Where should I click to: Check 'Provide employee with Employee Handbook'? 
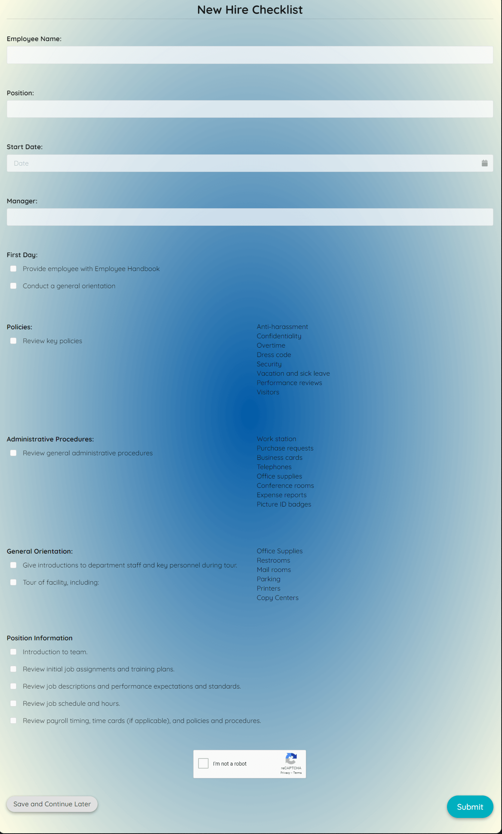click(13, 269)
